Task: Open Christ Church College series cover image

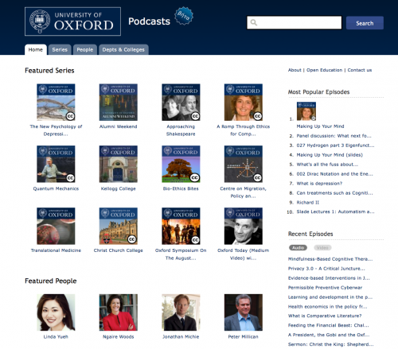Action: point(119,226)
